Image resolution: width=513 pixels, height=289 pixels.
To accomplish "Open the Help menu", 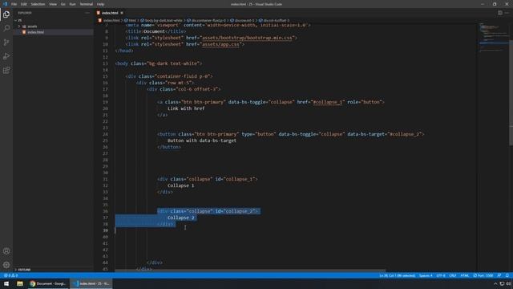I will coord(100,4).
